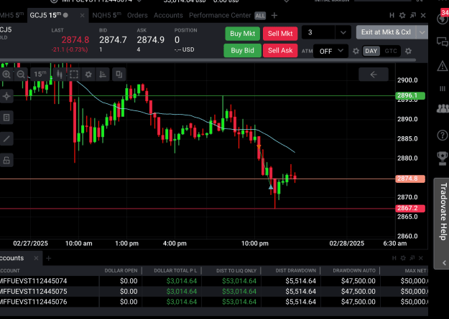Open the ATM OFF dropdown
The image size is (449, 319).
(330, 51)
